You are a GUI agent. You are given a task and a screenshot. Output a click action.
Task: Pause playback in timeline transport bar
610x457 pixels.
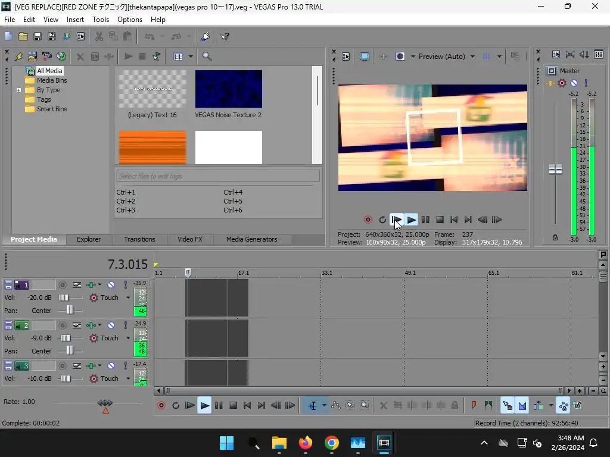point(219,406)
